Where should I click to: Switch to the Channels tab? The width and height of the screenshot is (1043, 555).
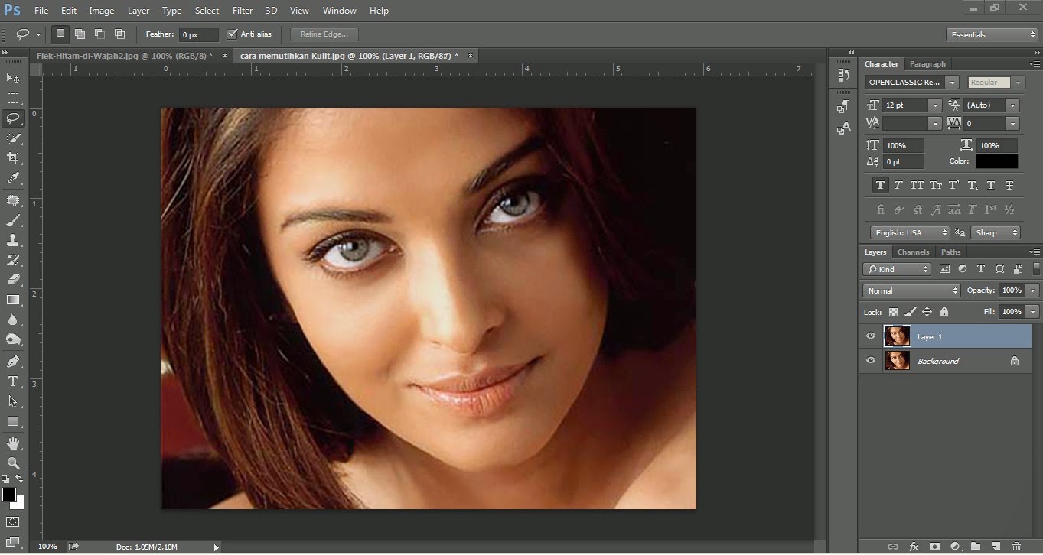coord(913,252)
